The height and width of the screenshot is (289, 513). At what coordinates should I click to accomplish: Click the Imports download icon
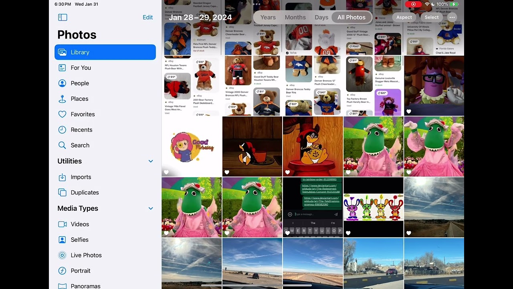point(62,177)
